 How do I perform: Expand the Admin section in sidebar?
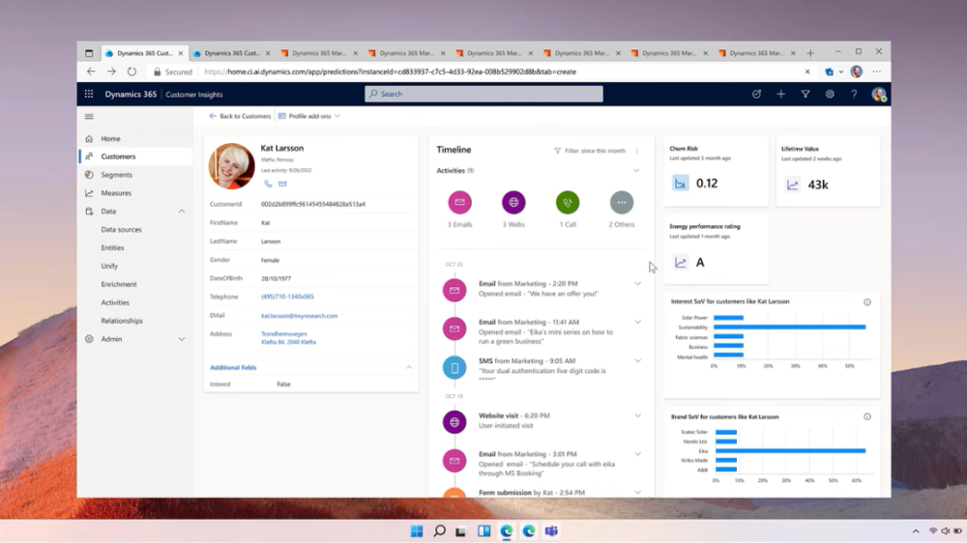pos(181,339)
